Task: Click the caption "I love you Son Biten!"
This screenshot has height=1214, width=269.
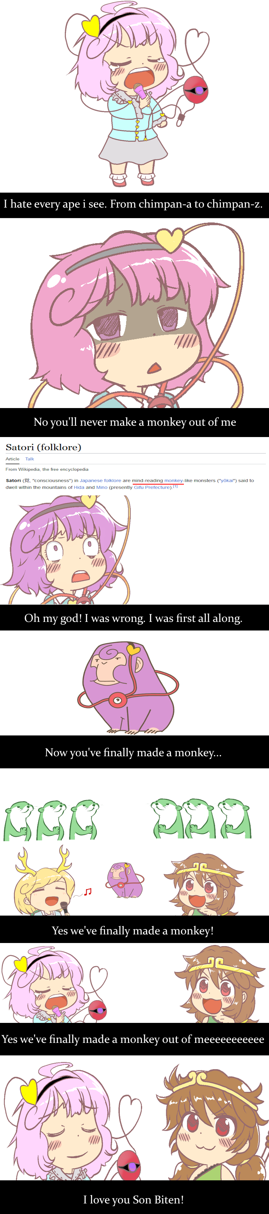Action: click(133, 1200)
